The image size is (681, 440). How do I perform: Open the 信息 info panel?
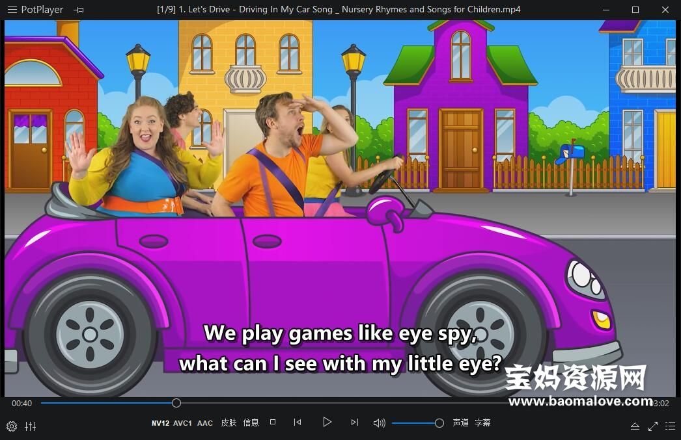(251, 422)
